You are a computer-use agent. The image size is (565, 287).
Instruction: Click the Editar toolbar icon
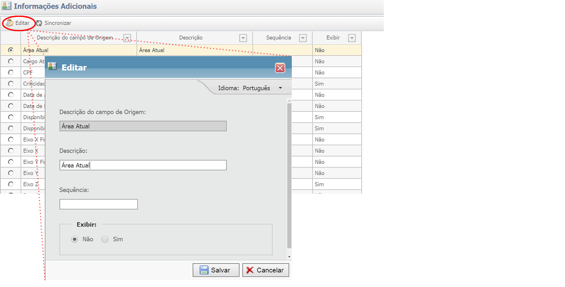[x=10, y=23]
